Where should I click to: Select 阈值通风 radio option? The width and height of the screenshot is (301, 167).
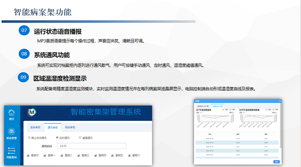(x=80, y=138)
